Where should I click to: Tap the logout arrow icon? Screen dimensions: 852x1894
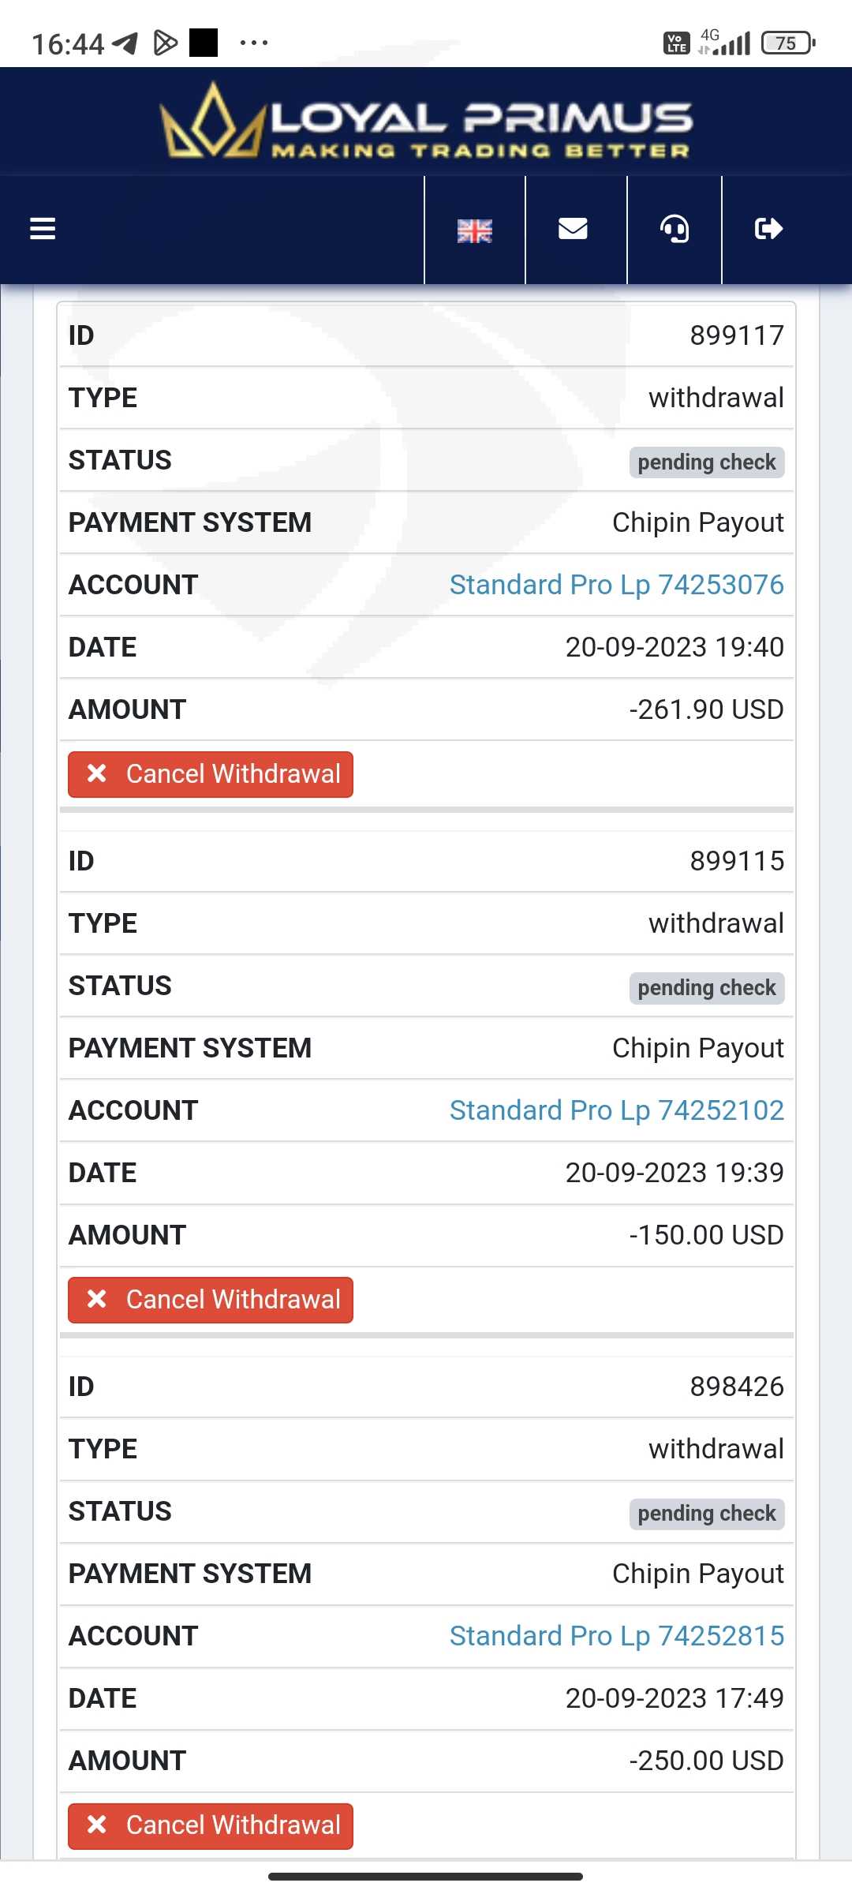768,229
